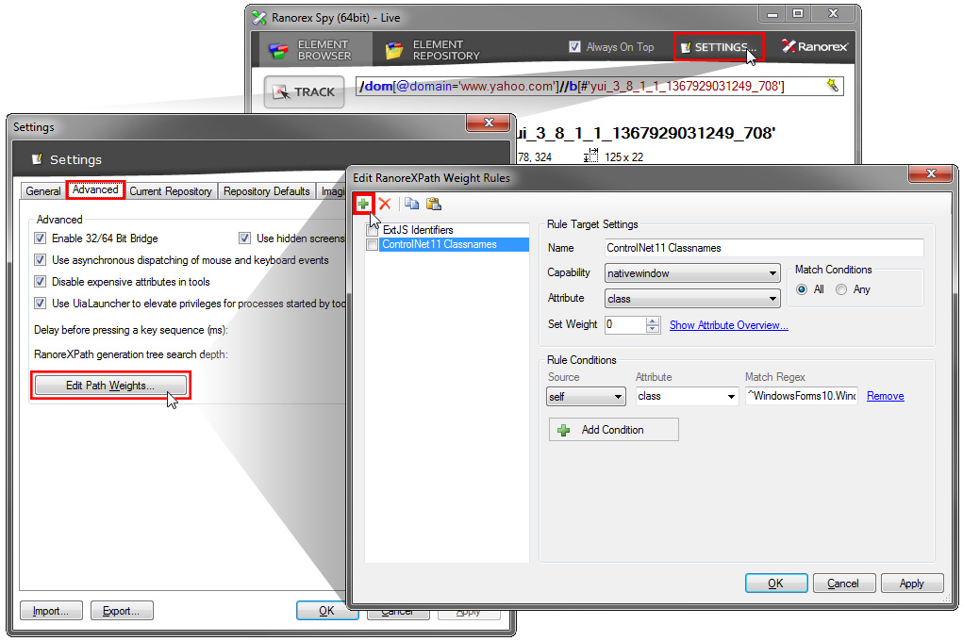Viewport: 963px width, 641px height.
Task: Toggle Disable expensive attributes in tools
Action: coord(40,281)
